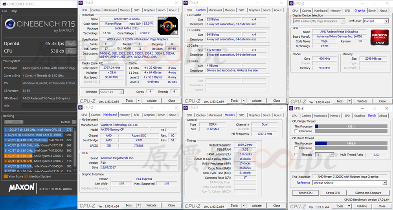This screenshot has height=210, width=393.
Task: Click the AMD Ryzen 3 logo image
Action: pyautogui.click(x=168, y=26)
